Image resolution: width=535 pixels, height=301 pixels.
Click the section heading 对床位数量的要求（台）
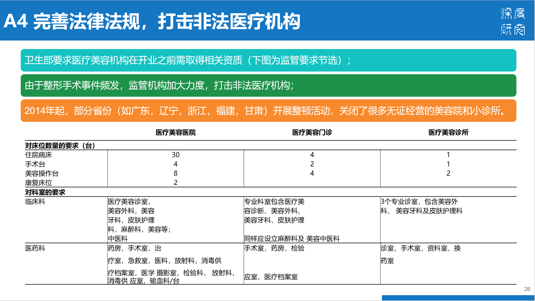click(x=60, y=145)
